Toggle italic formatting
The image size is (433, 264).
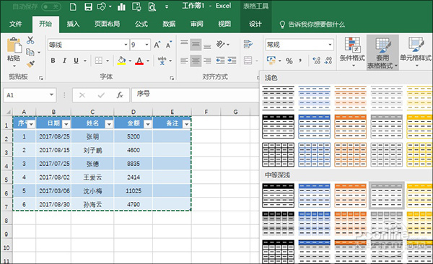coord(64,61)
